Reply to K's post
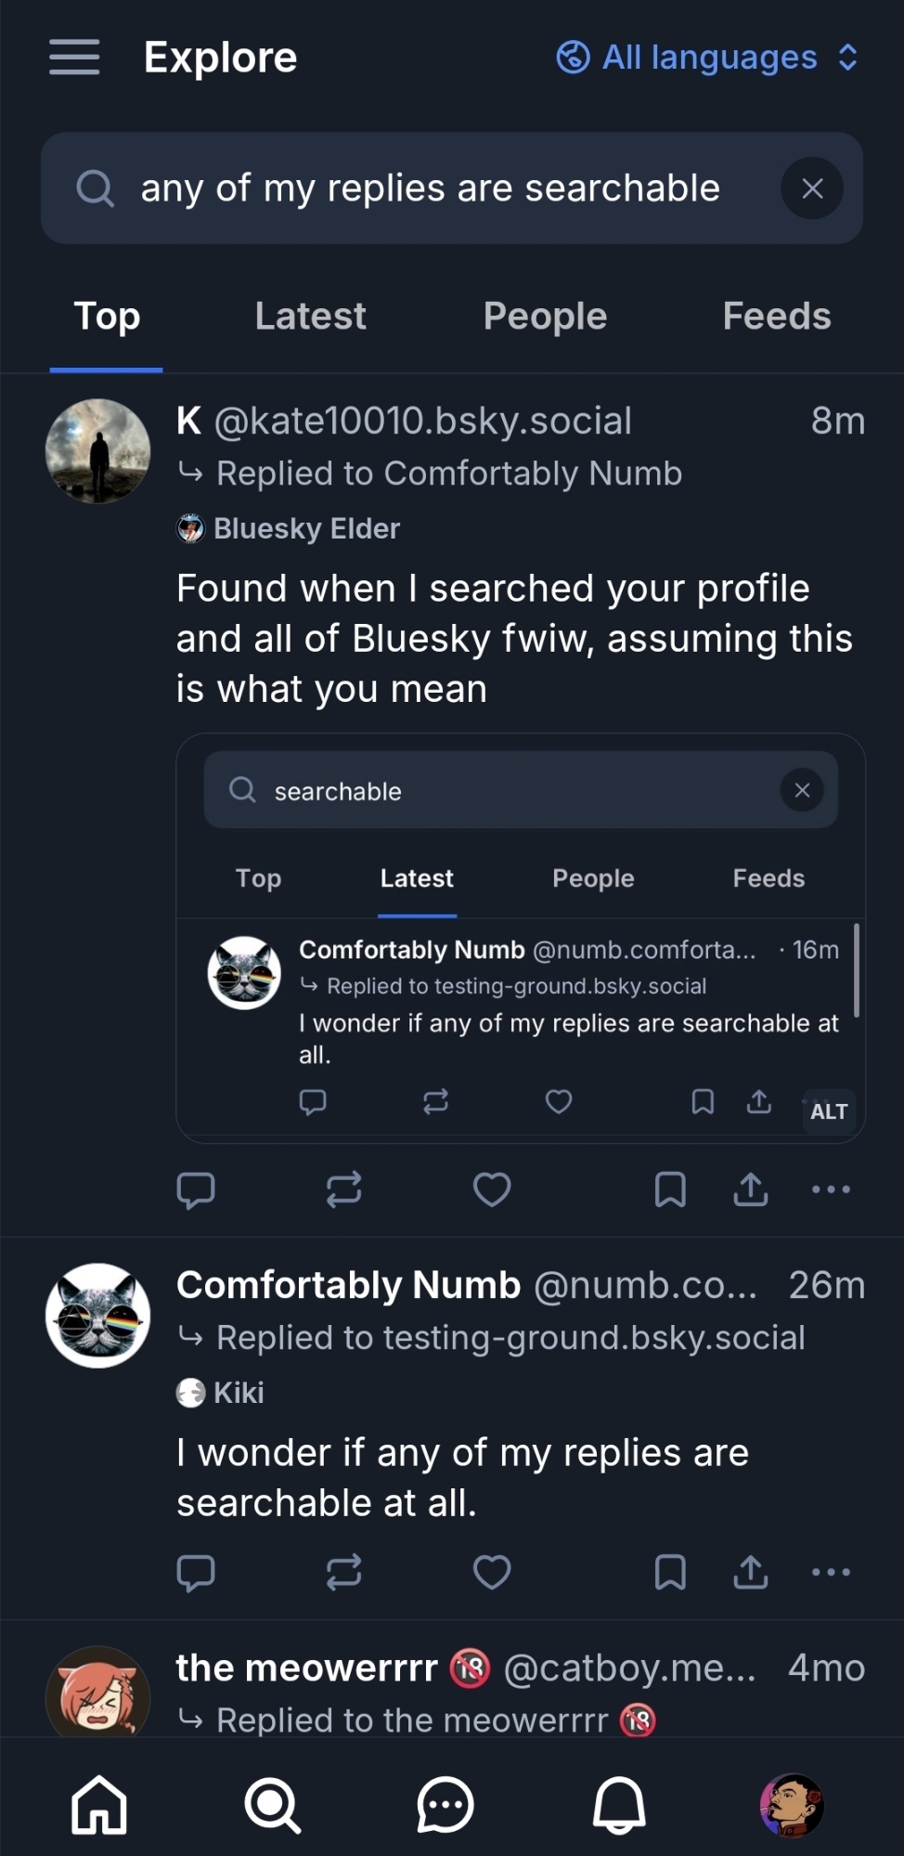Screen dimensions: 904x1856 point(196,1189)
